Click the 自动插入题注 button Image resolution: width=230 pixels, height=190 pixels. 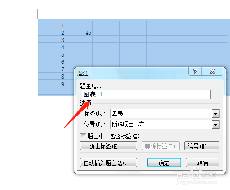108,163
